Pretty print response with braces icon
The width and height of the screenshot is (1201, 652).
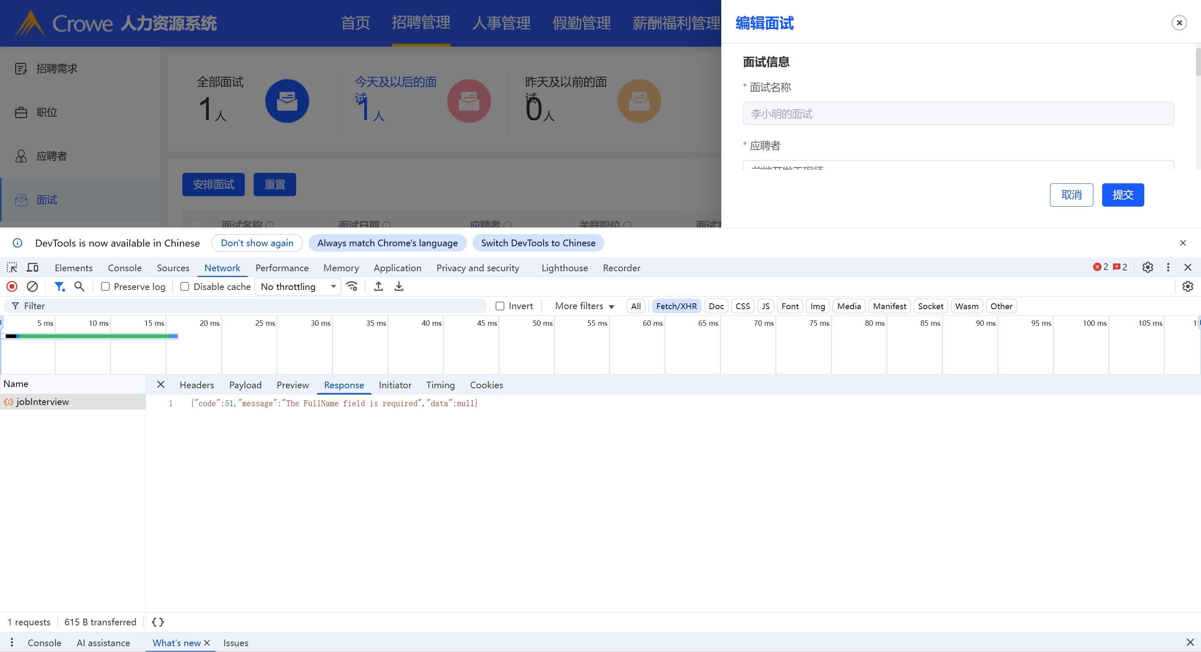tap(158, 622)
